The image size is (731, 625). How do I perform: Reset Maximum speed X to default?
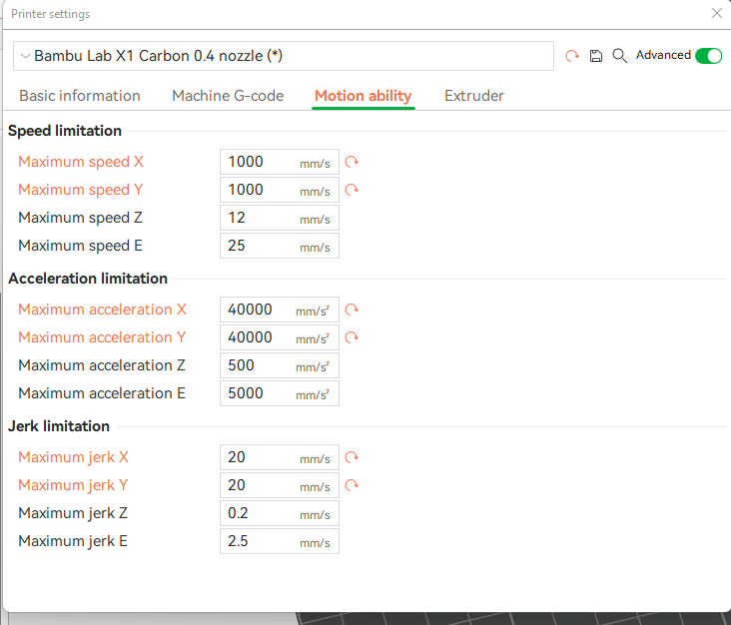352,162
